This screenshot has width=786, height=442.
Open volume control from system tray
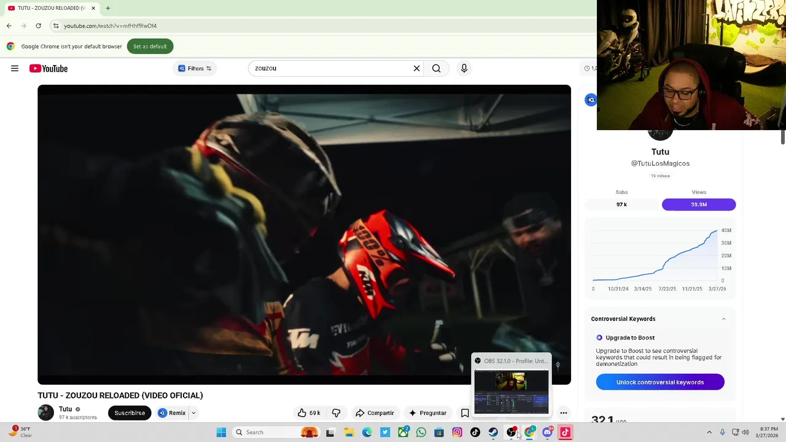[745, 432]
